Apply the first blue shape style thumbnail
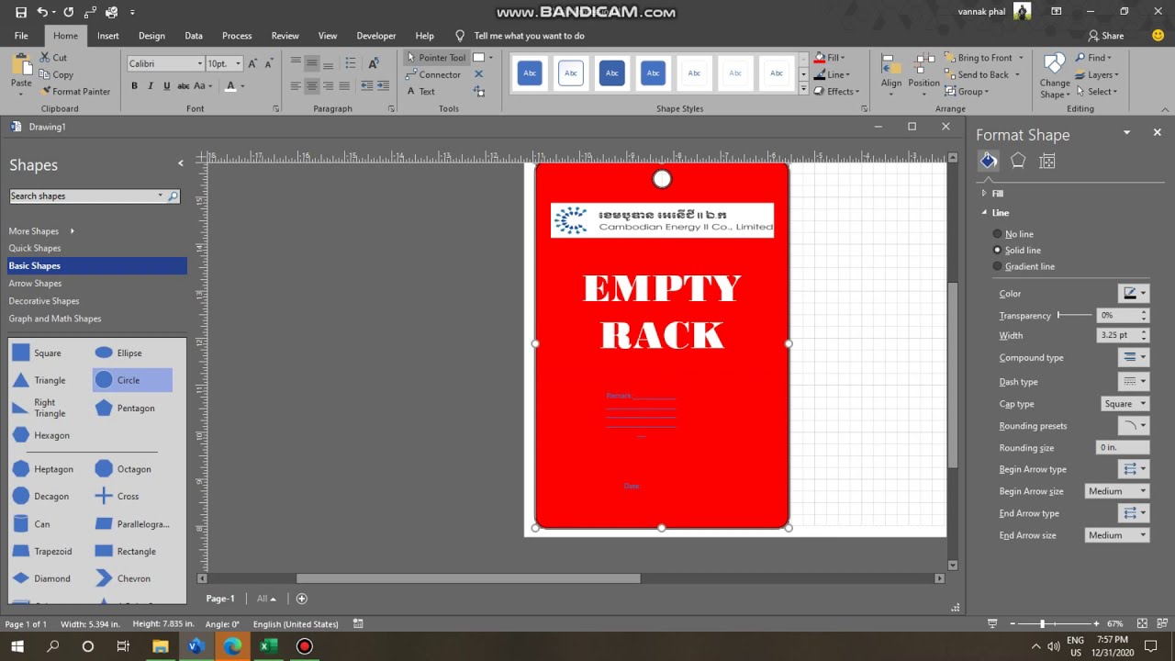 tap(529, 73)
